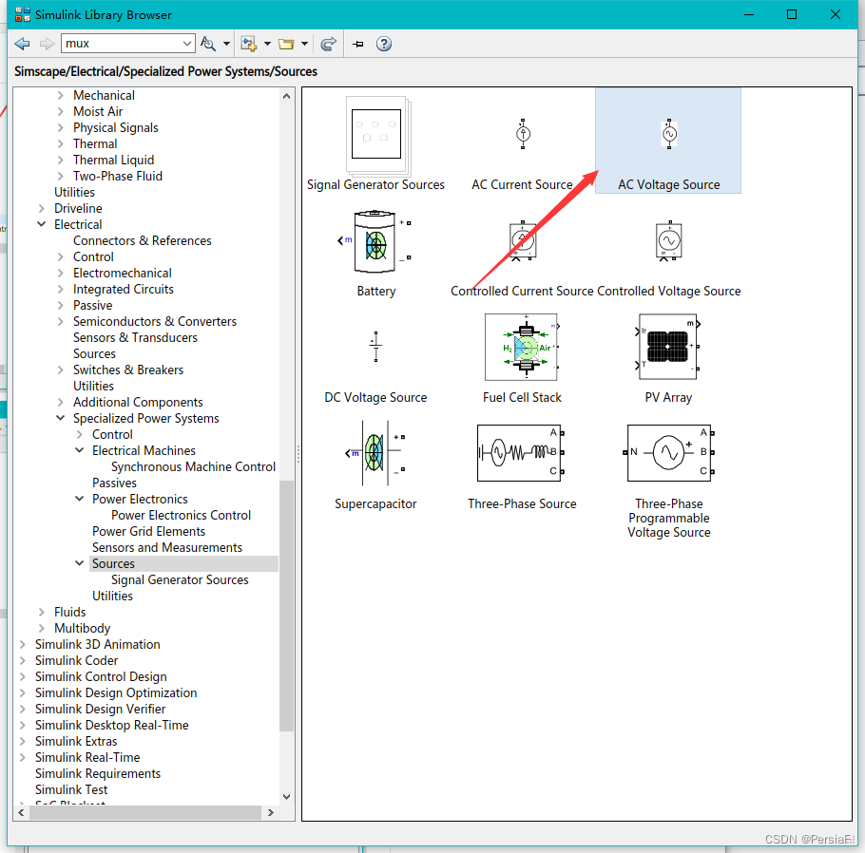Expand the Simulink Coder node
865x853 pixels.
[22, 660]
